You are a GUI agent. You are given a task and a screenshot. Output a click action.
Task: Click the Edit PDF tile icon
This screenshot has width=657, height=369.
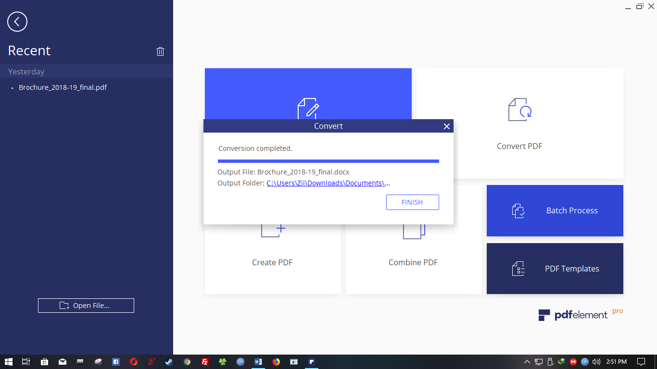308,109
